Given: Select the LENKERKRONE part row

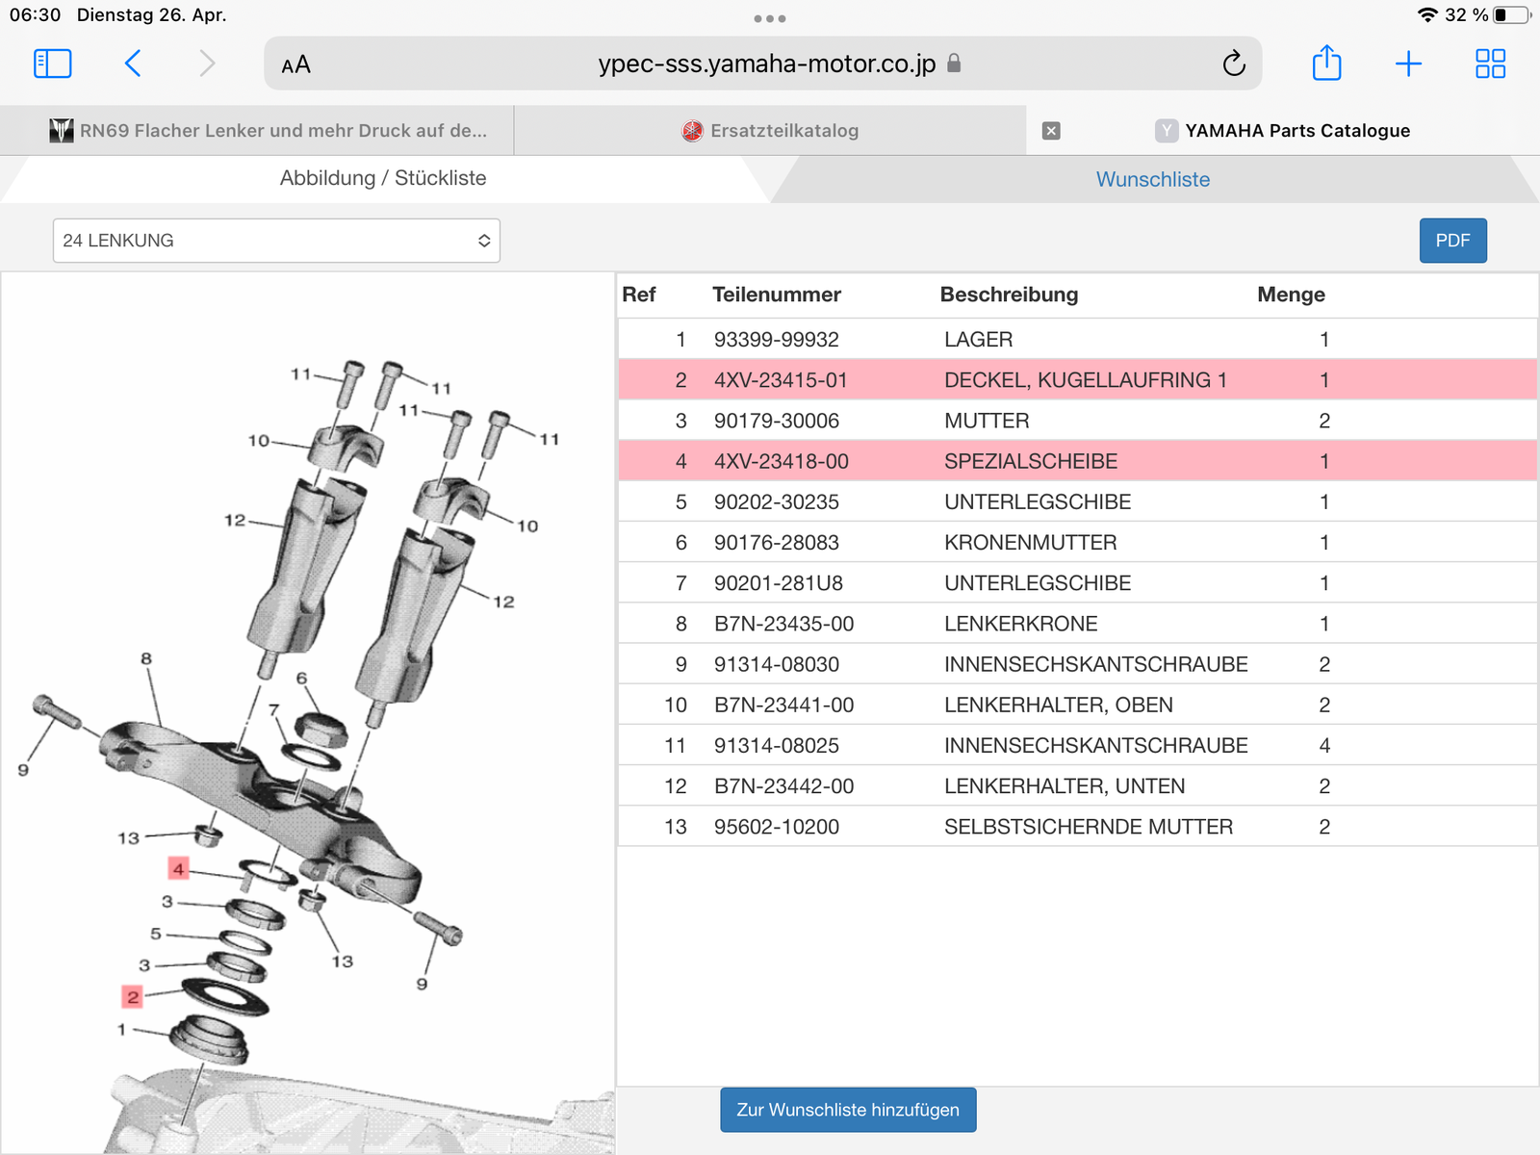Looking at the screenshot, I should (1020, 624).
